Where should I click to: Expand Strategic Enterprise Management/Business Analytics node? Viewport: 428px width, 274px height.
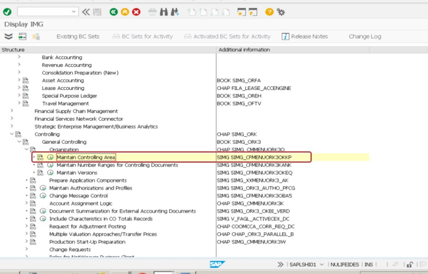[12, 126]
